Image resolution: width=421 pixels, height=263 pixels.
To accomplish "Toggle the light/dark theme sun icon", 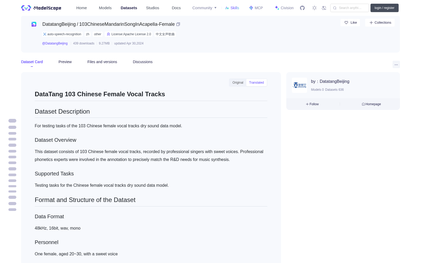I will click(x=314, y=8).
